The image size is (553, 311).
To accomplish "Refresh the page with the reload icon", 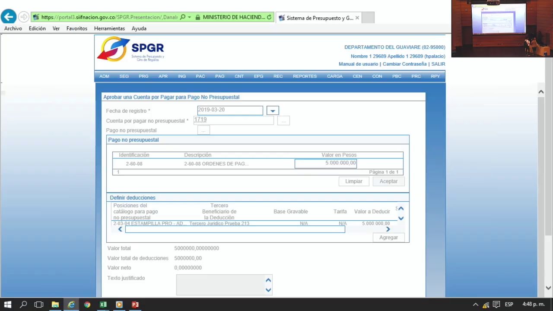I will point(269,17).
